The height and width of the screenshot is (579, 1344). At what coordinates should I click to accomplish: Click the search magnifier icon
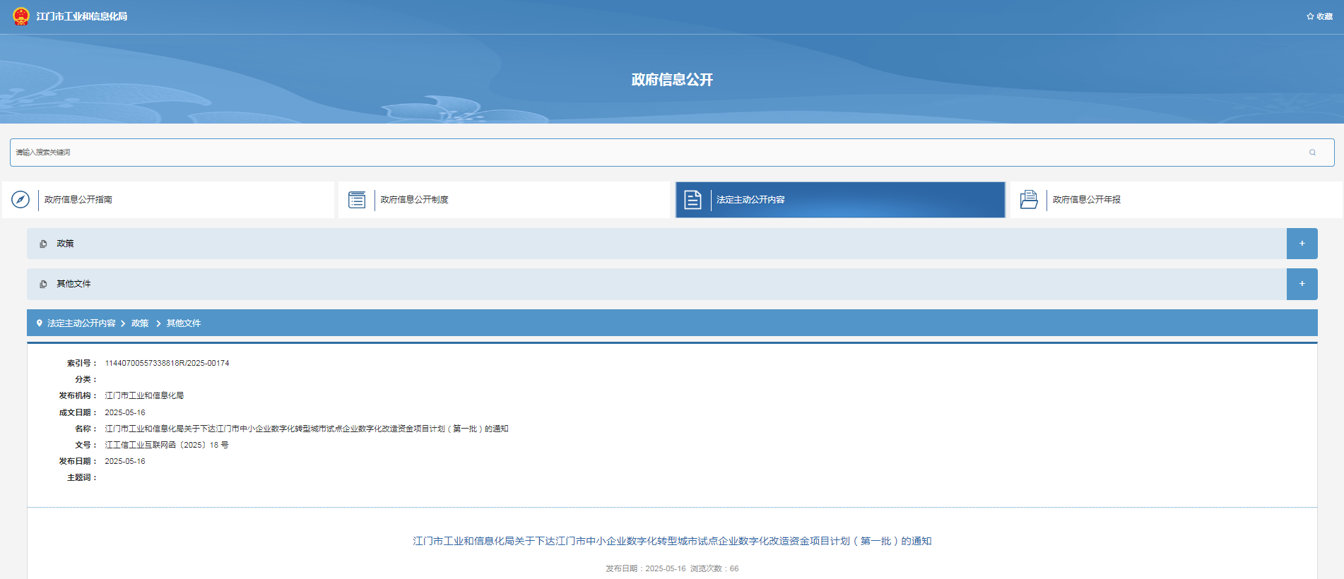(1312, 153)
